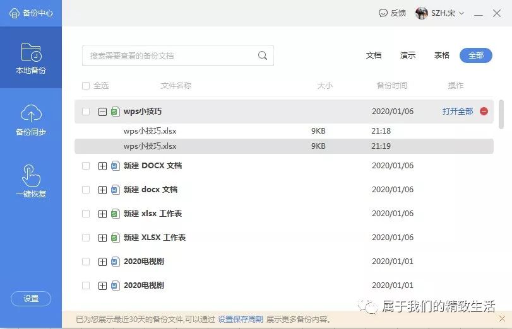Image resolution: width=512 pixels, height=329 pixels.
Task: Tick the checkbox for wps小技巧
Action: point(86,112)
